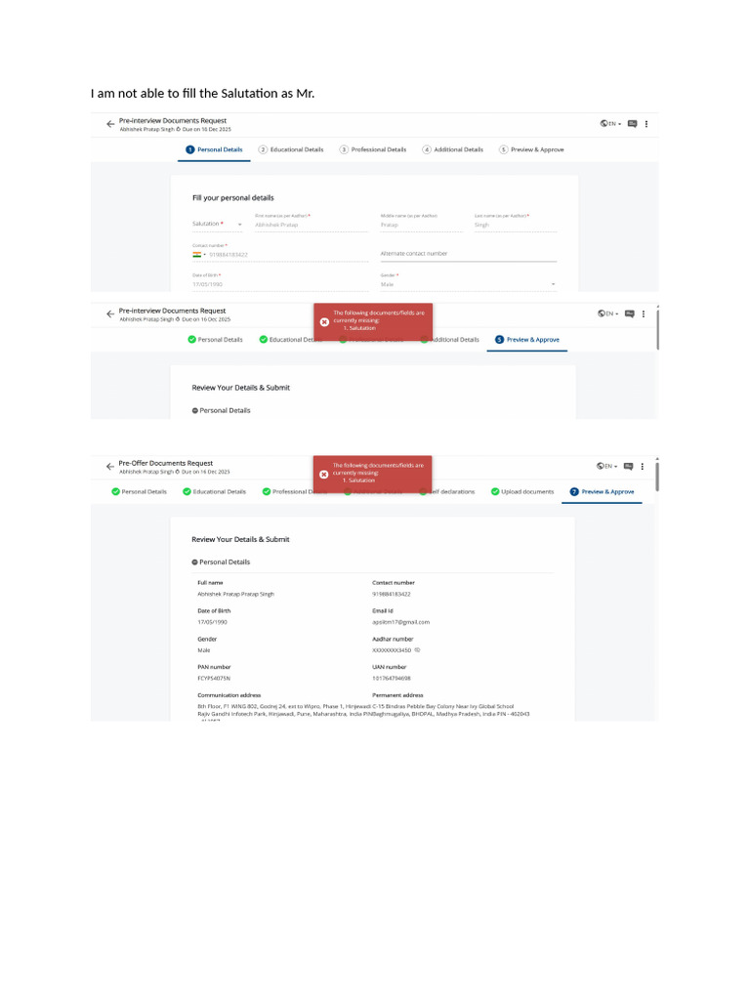The width and height of the screenshot is (750, 1000).
Task: Click email value apsibm17@gmail.com
Action: pos(400,622)
